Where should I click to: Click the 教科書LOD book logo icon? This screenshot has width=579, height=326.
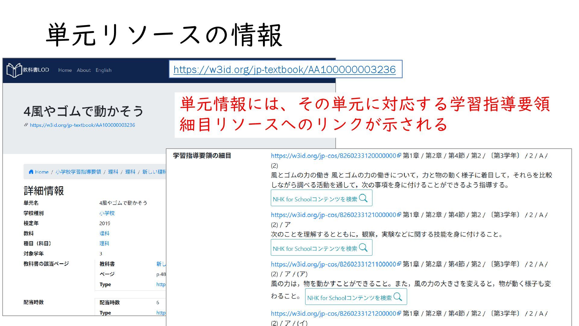[14, 70]
